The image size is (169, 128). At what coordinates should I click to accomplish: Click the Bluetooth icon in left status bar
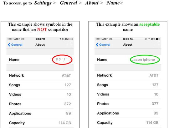point(63,39)
